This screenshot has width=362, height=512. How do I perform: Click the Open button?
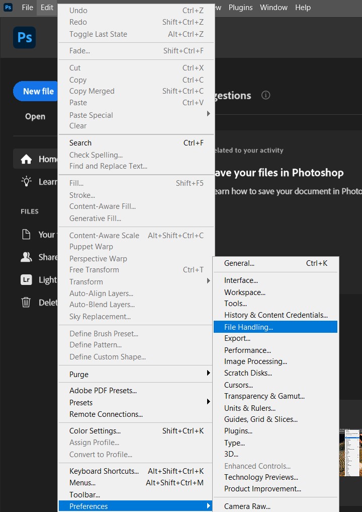35,116
